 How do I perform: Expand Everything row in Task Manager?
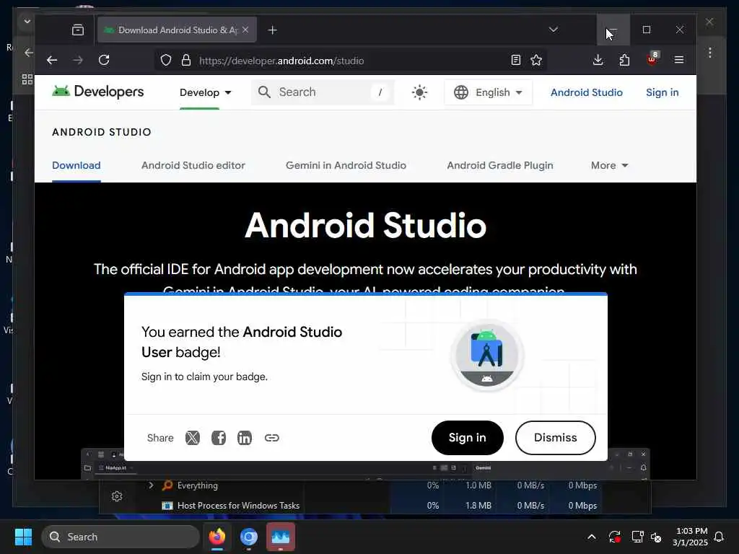click(151, 485)
